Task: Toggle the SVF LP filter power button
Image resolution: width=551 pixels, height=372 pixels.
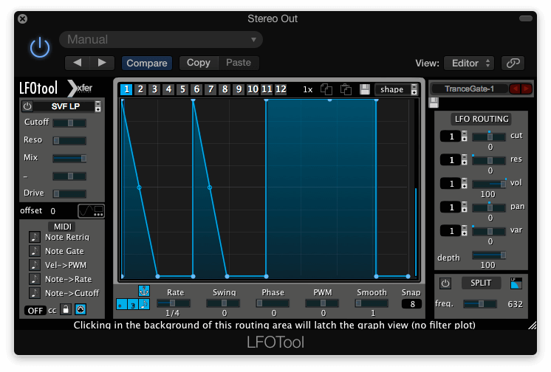Action: point(27,106)
